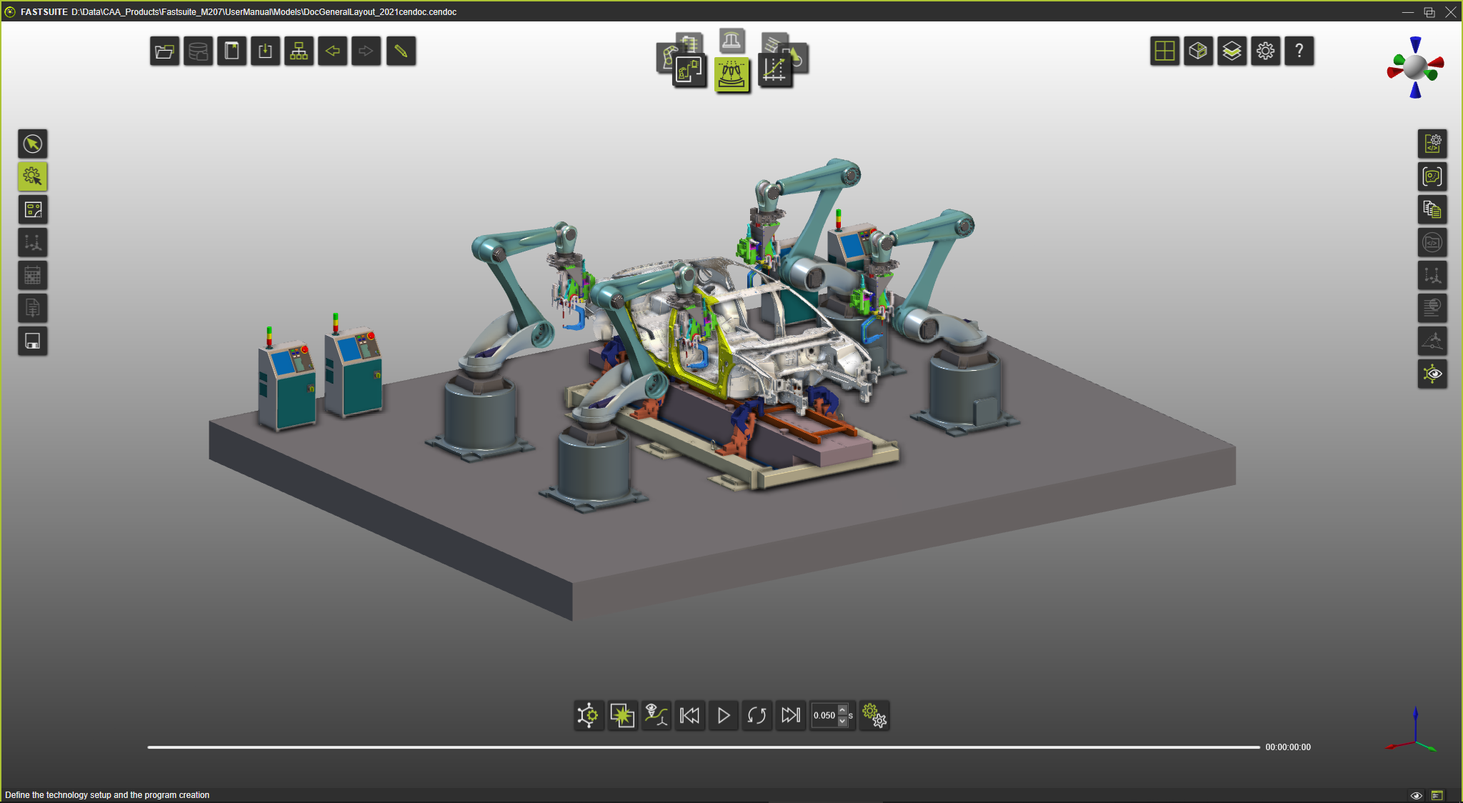Open the help menu with question mark
1463x803 pixels.
click(1299, 51)
